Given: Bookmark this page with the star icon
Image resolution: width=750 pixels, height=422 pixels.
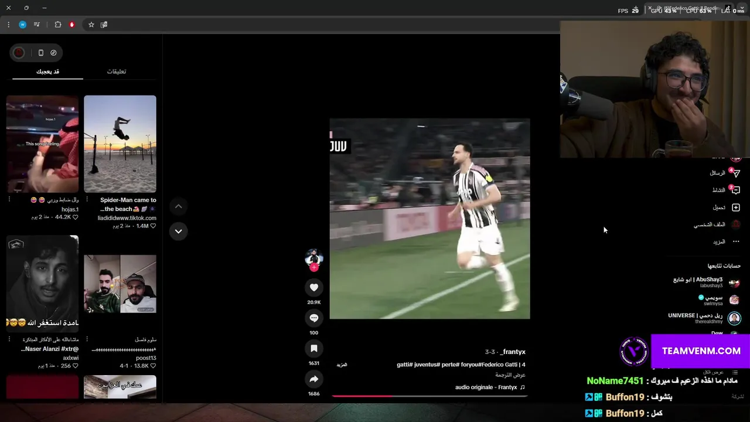Looking at the screenshot, I should (x=91, y=25).
